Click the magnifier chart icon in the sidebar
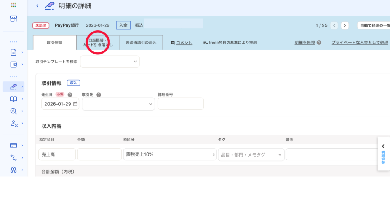The width and height of the screenshot is (390, 219). tap(14, 111)
